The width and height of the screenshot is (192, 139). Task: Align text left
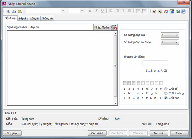(x=111, y=11)
